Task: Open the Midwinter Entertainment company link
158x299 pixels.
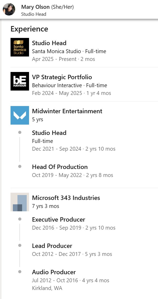Action: click(67, 111)
